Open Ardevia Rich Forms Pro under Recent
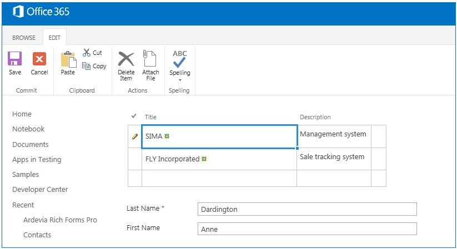This screenshot has height=249, width=457. click(x=60, y=220)
